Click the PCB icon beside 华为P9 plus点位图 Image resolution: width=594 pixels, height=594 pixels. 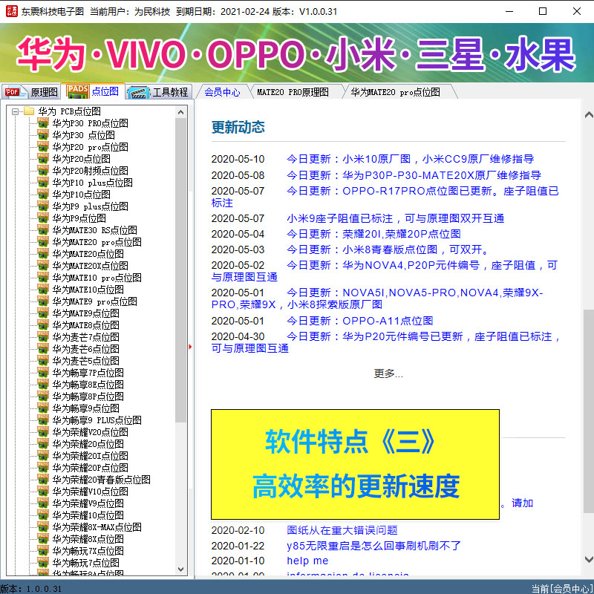43,206
